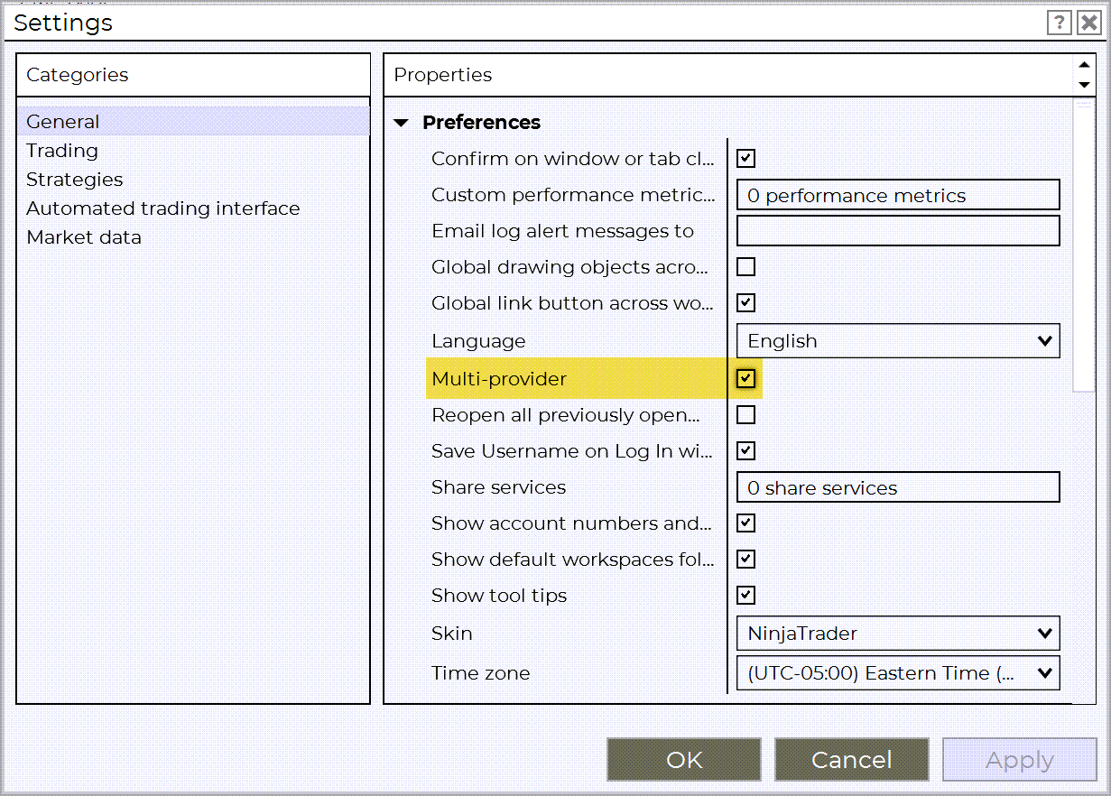Click the Language property label

[478, 341]
